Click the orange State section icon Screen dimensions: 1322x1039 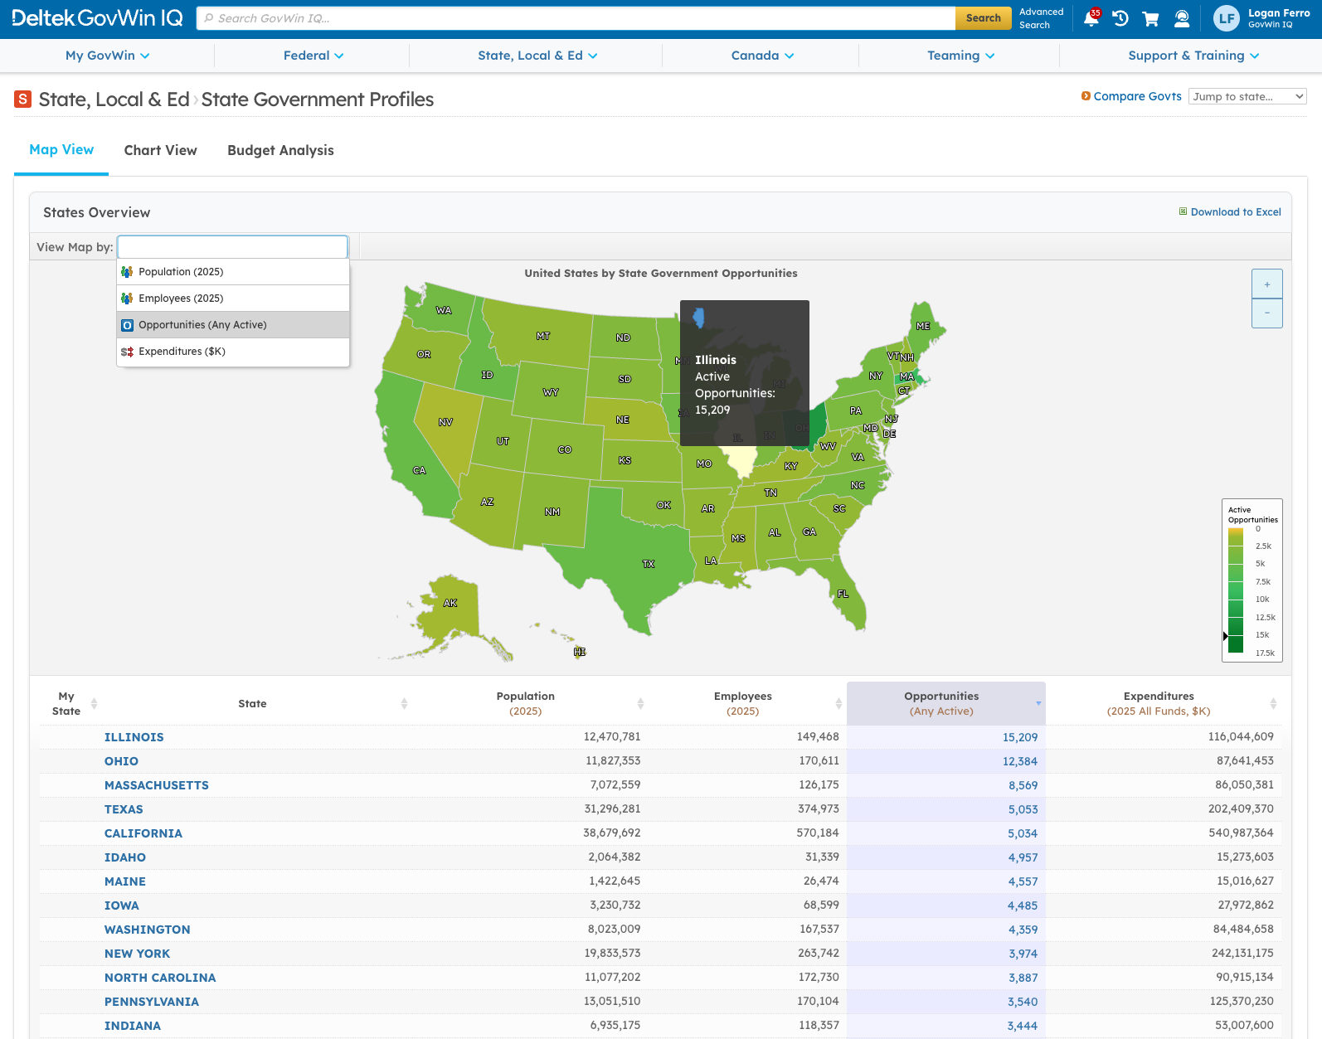click(x=23, y=100)
